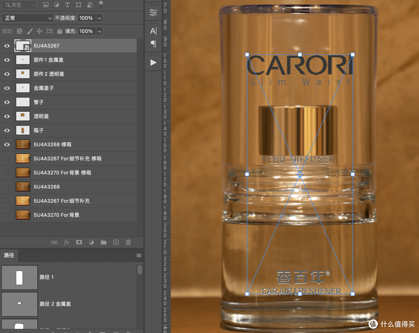Screen dimensions: 419x333
Task: Show the hidden 5U4A3268 layer
Action: (7, 187)
